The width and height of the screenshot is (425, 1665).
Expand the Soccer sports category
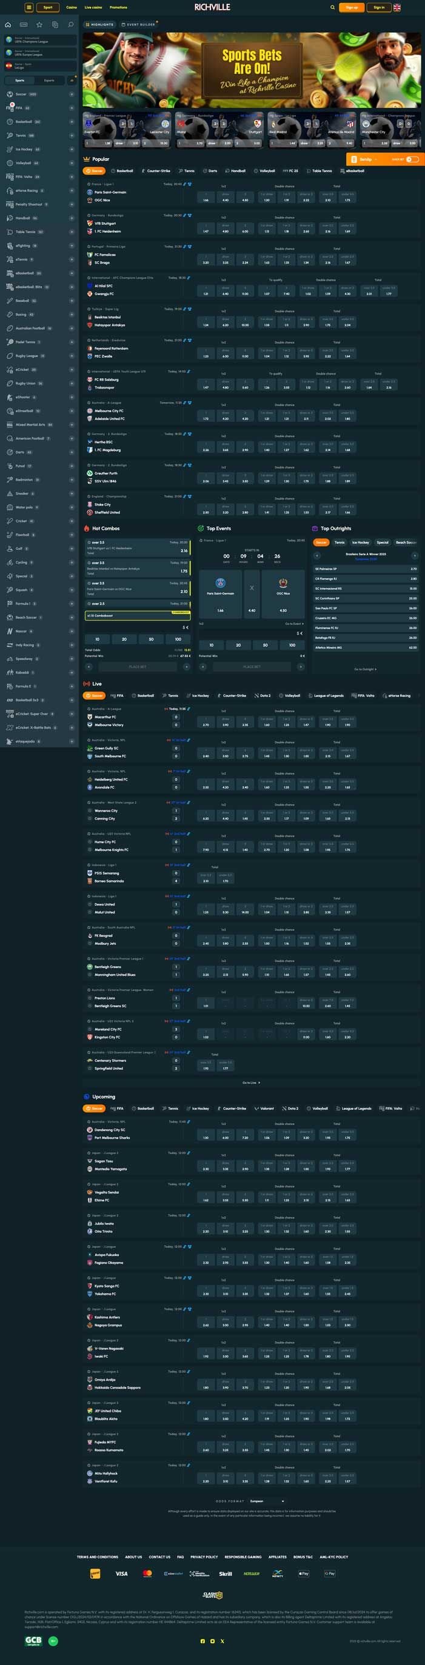tap(71, 95)
